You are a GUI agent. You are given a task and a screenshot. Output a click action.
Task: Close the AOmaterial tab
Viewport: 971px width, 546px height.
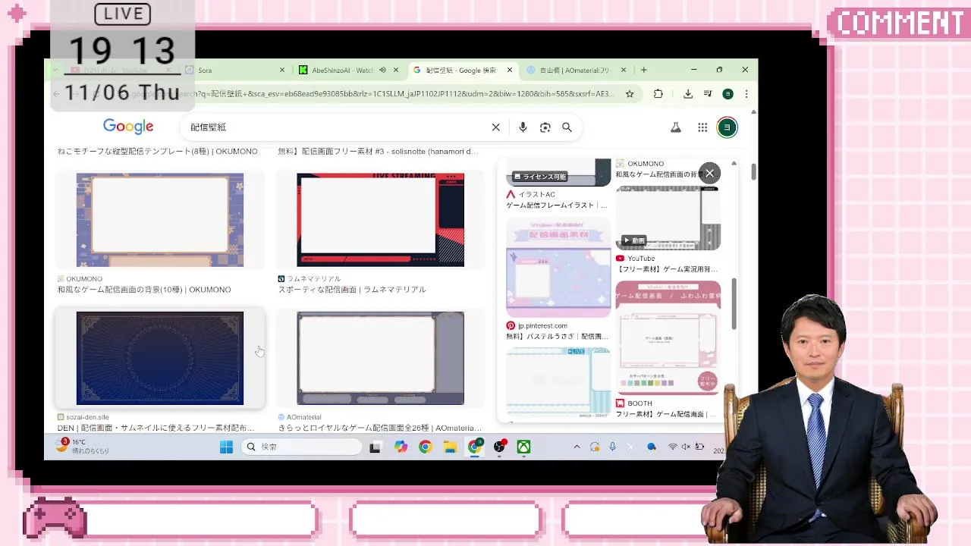click(x=624, y=70)
